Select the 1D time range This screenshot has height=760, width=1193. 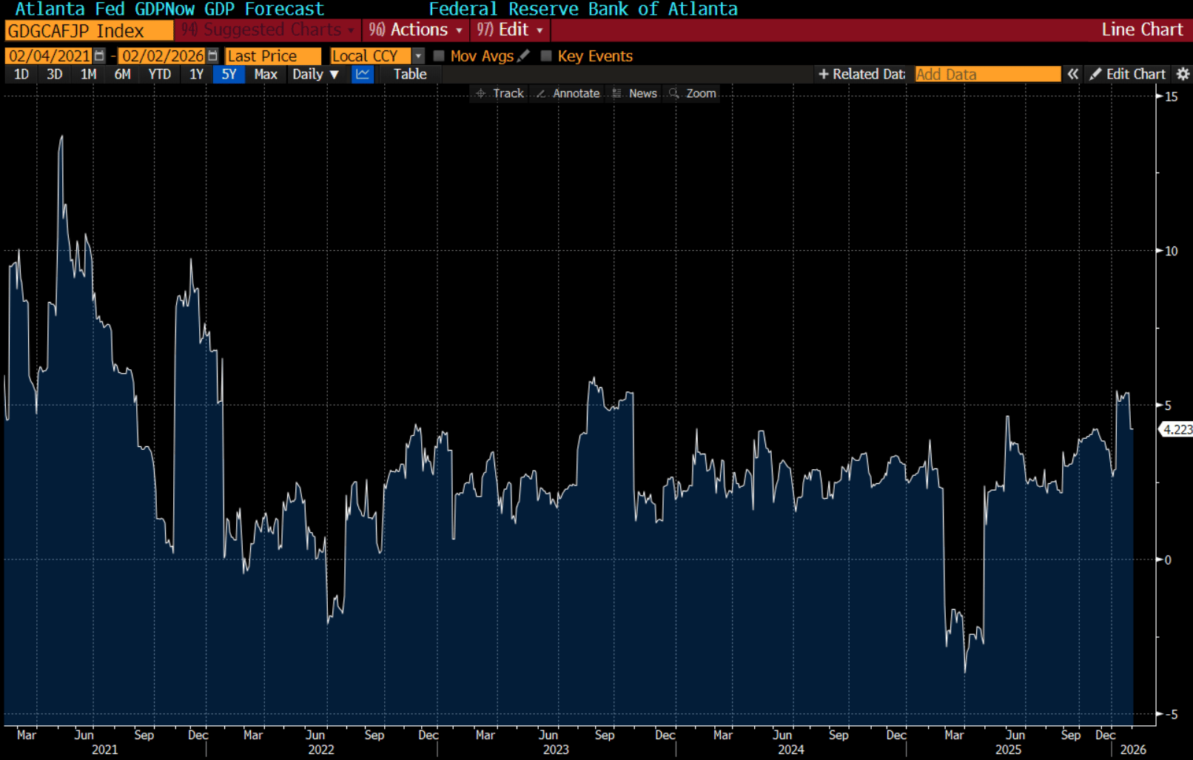(x=21, y=74)
